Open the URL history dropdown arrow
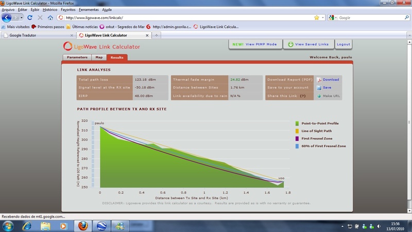412x232 pixels. point(323,18)
